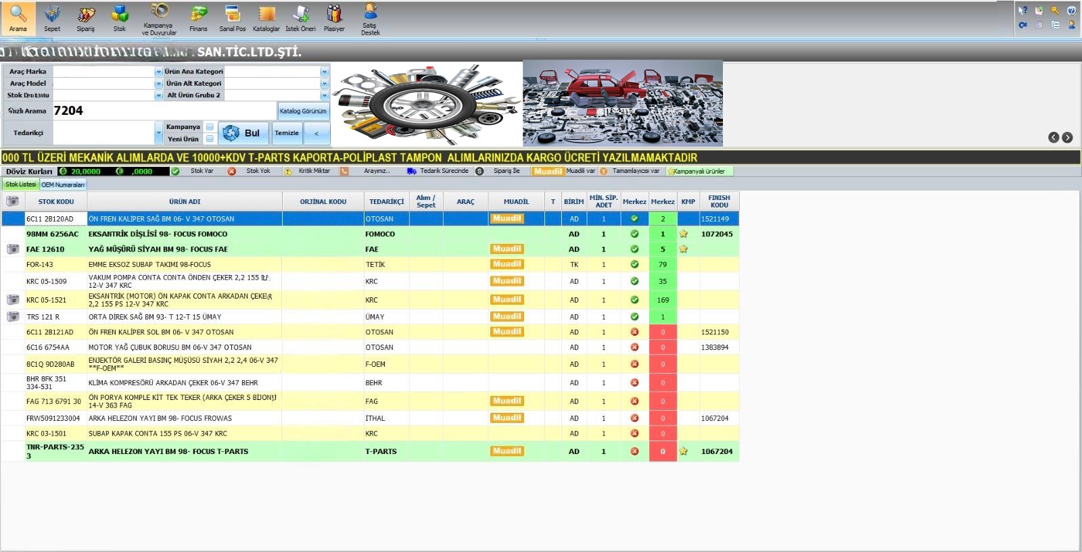The height and width of the screenshot is (552, 1082).
Task: Open the Tedarikçi dropdown list
Action: pyautogui.click(x=158, y=133)
